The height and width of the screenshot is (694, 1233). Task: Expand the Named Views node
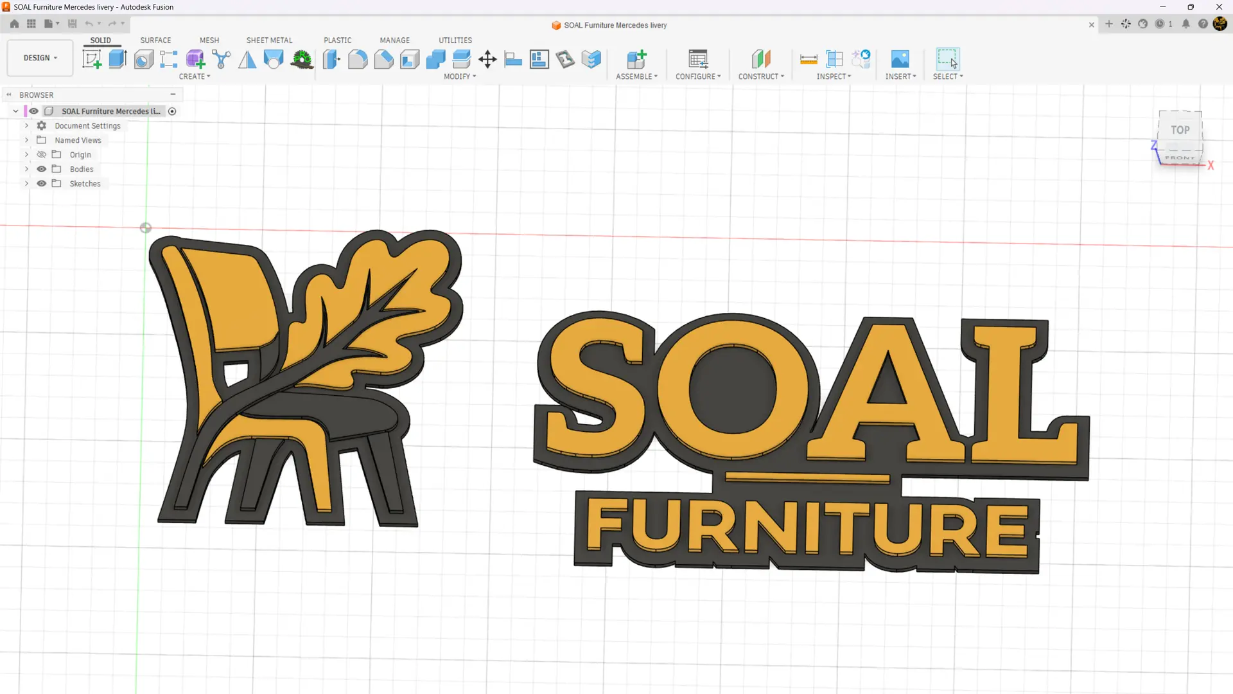pos(26,140)
